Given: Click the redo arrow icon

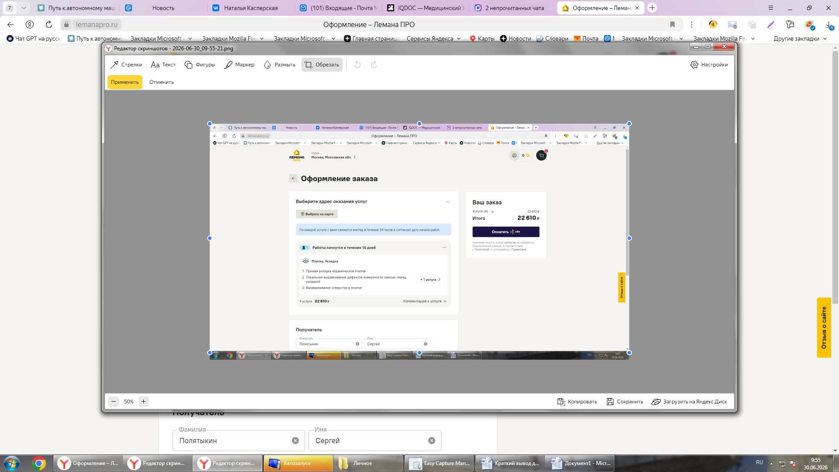Looking at the screenshot, I should click(x=374, y=65).
